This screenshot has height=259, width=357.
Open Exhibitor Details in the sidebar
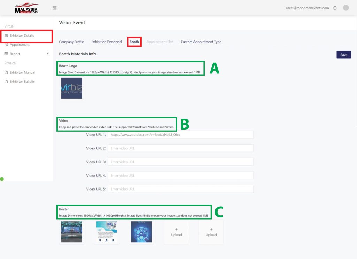[x=22, y=36]
